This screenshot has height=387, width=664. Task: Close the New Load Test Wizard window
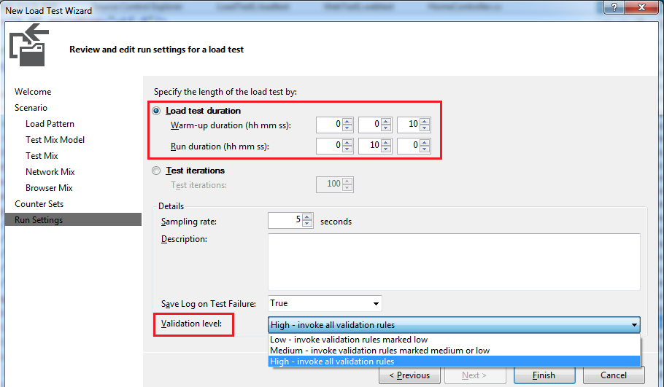pos(641,7)
